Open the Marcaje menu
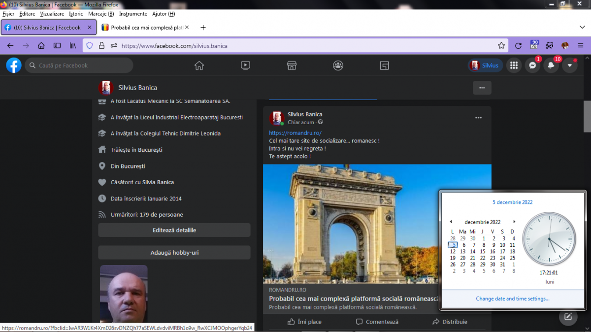 tap(100, 14)
